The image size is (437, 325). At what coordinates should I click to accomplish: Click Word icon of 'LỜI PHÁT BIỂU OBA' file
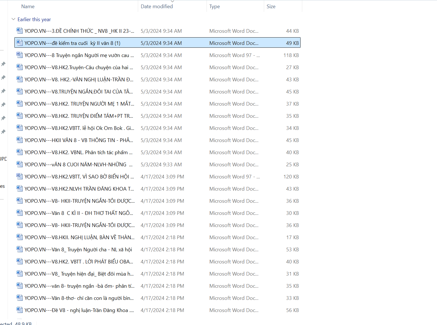[19, 261]
